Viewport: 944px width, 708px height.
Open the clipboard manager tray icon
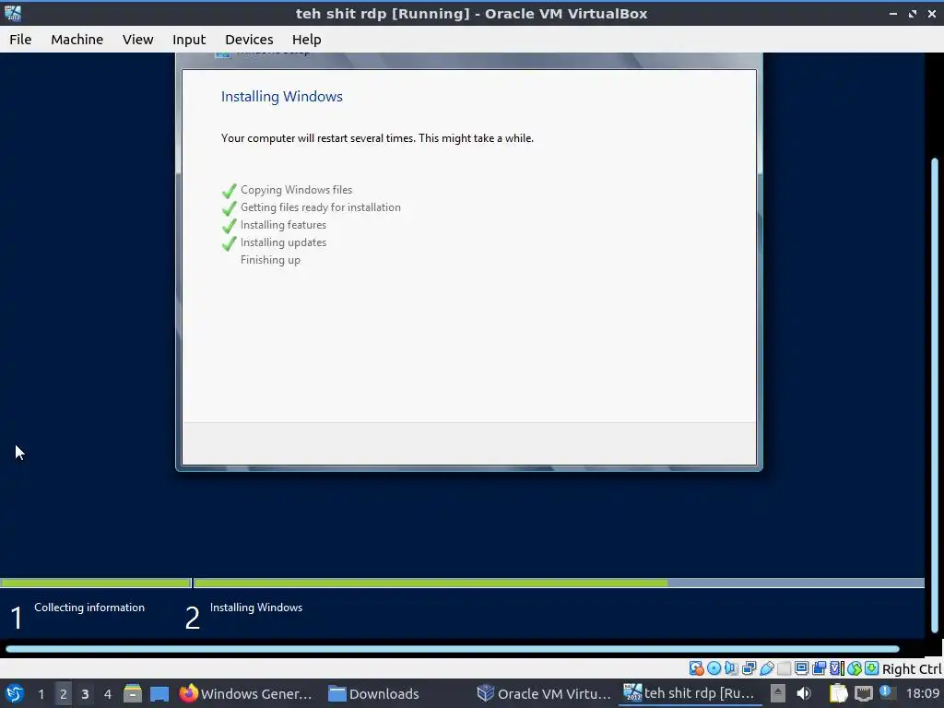pyautogui.click(x=839, y=693)
